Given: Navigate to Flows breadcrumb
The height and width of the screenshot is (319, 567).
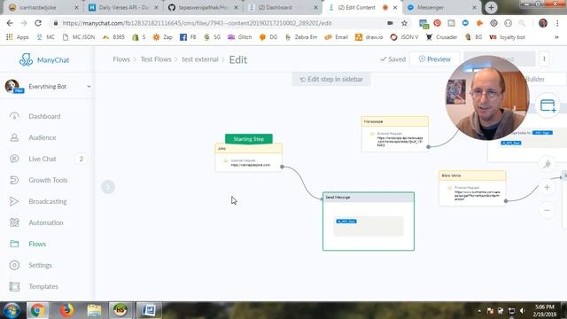Looking at the screenshot, I should (x=121, y=59).
